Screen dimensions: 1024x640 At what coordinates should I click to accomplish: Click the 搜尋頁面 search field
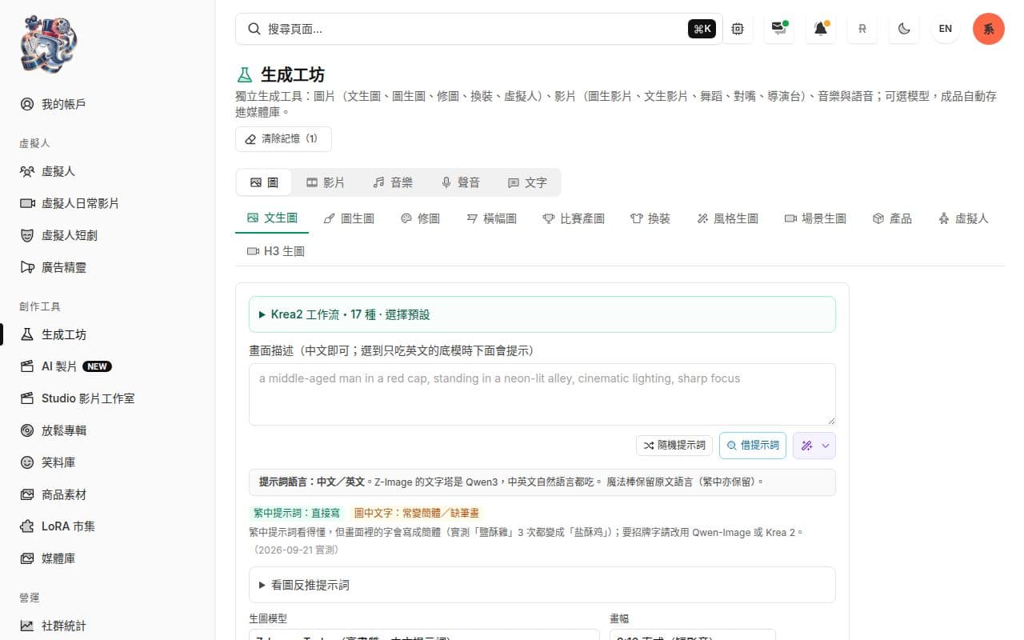pos(478,29)
